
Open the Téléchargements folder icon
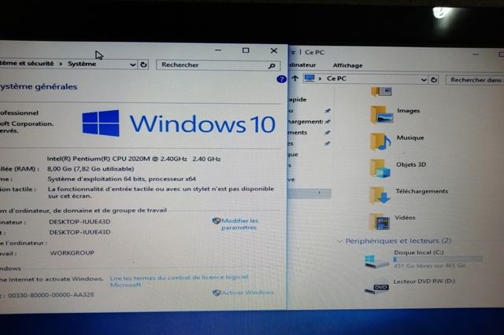[x=380, y=195]
